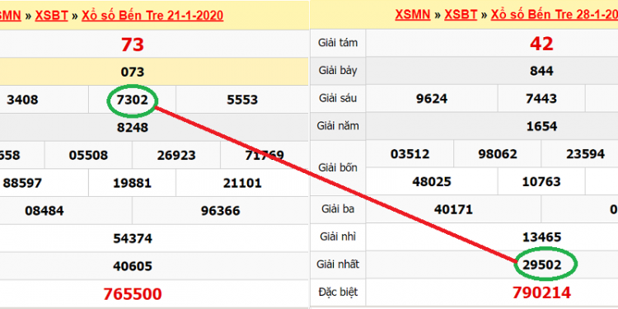
Task: Click the red special prize 765500
Action: click(x=133, y=294)
